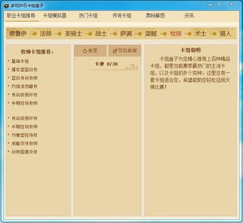
Task: Click the 导出数据 export icon button
Action: coord(125,50)
